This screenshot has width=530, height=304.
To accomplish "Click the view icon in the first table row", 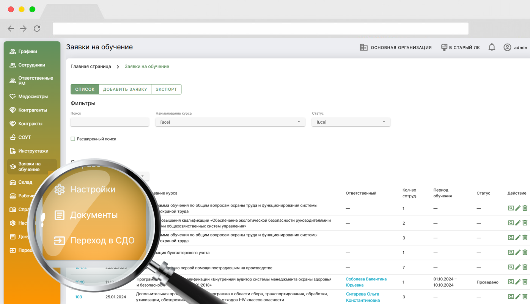I will tap(511, 208).
